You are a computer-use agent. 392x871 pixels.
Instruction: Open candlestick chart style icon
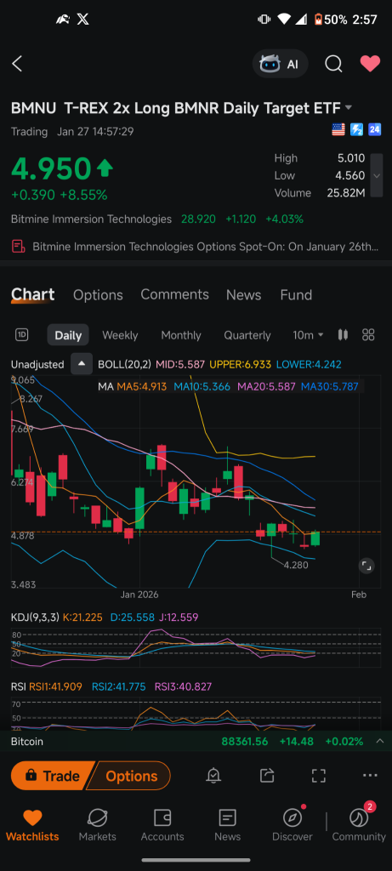[344, 334]
